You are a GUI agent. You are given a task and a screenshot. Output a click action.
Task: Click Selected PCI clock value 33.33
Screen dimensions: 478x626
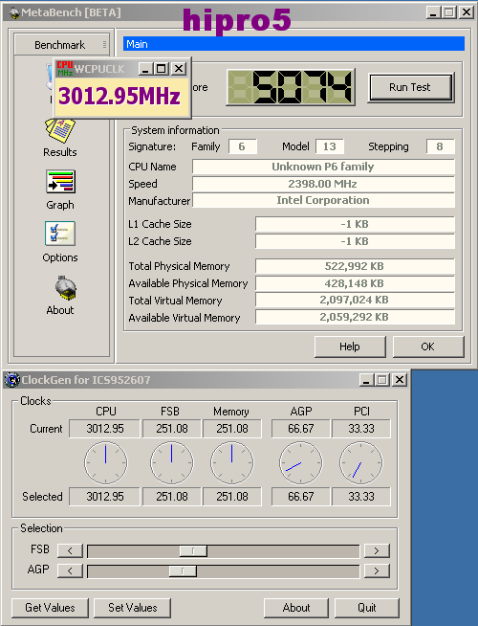pos(361,497)
